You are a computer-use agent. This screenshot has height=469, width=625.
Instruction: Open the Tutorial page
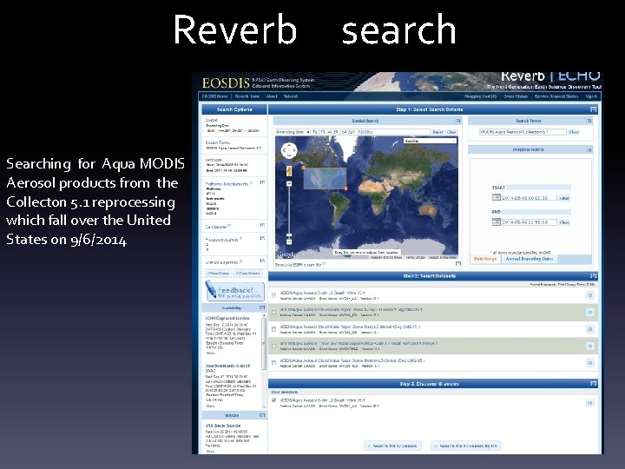coord(290,96)
